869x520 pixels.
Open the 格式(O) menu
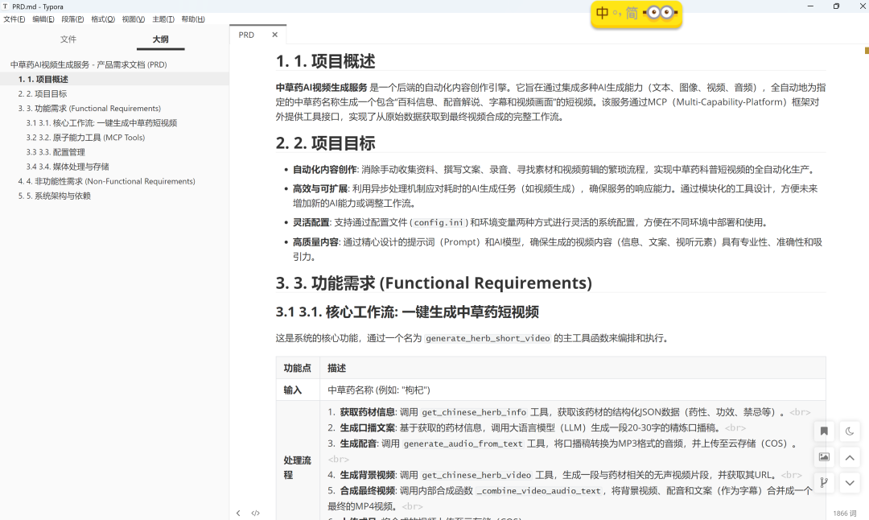[x=103, y=19]
